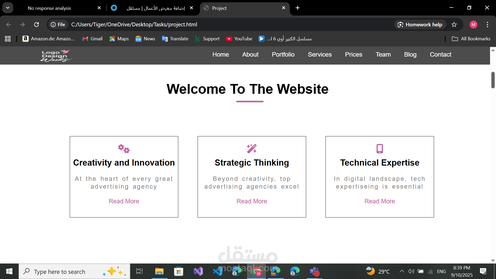
Task: Click the mobile phone icon above Technical Expertise
Action: point(379,149)
